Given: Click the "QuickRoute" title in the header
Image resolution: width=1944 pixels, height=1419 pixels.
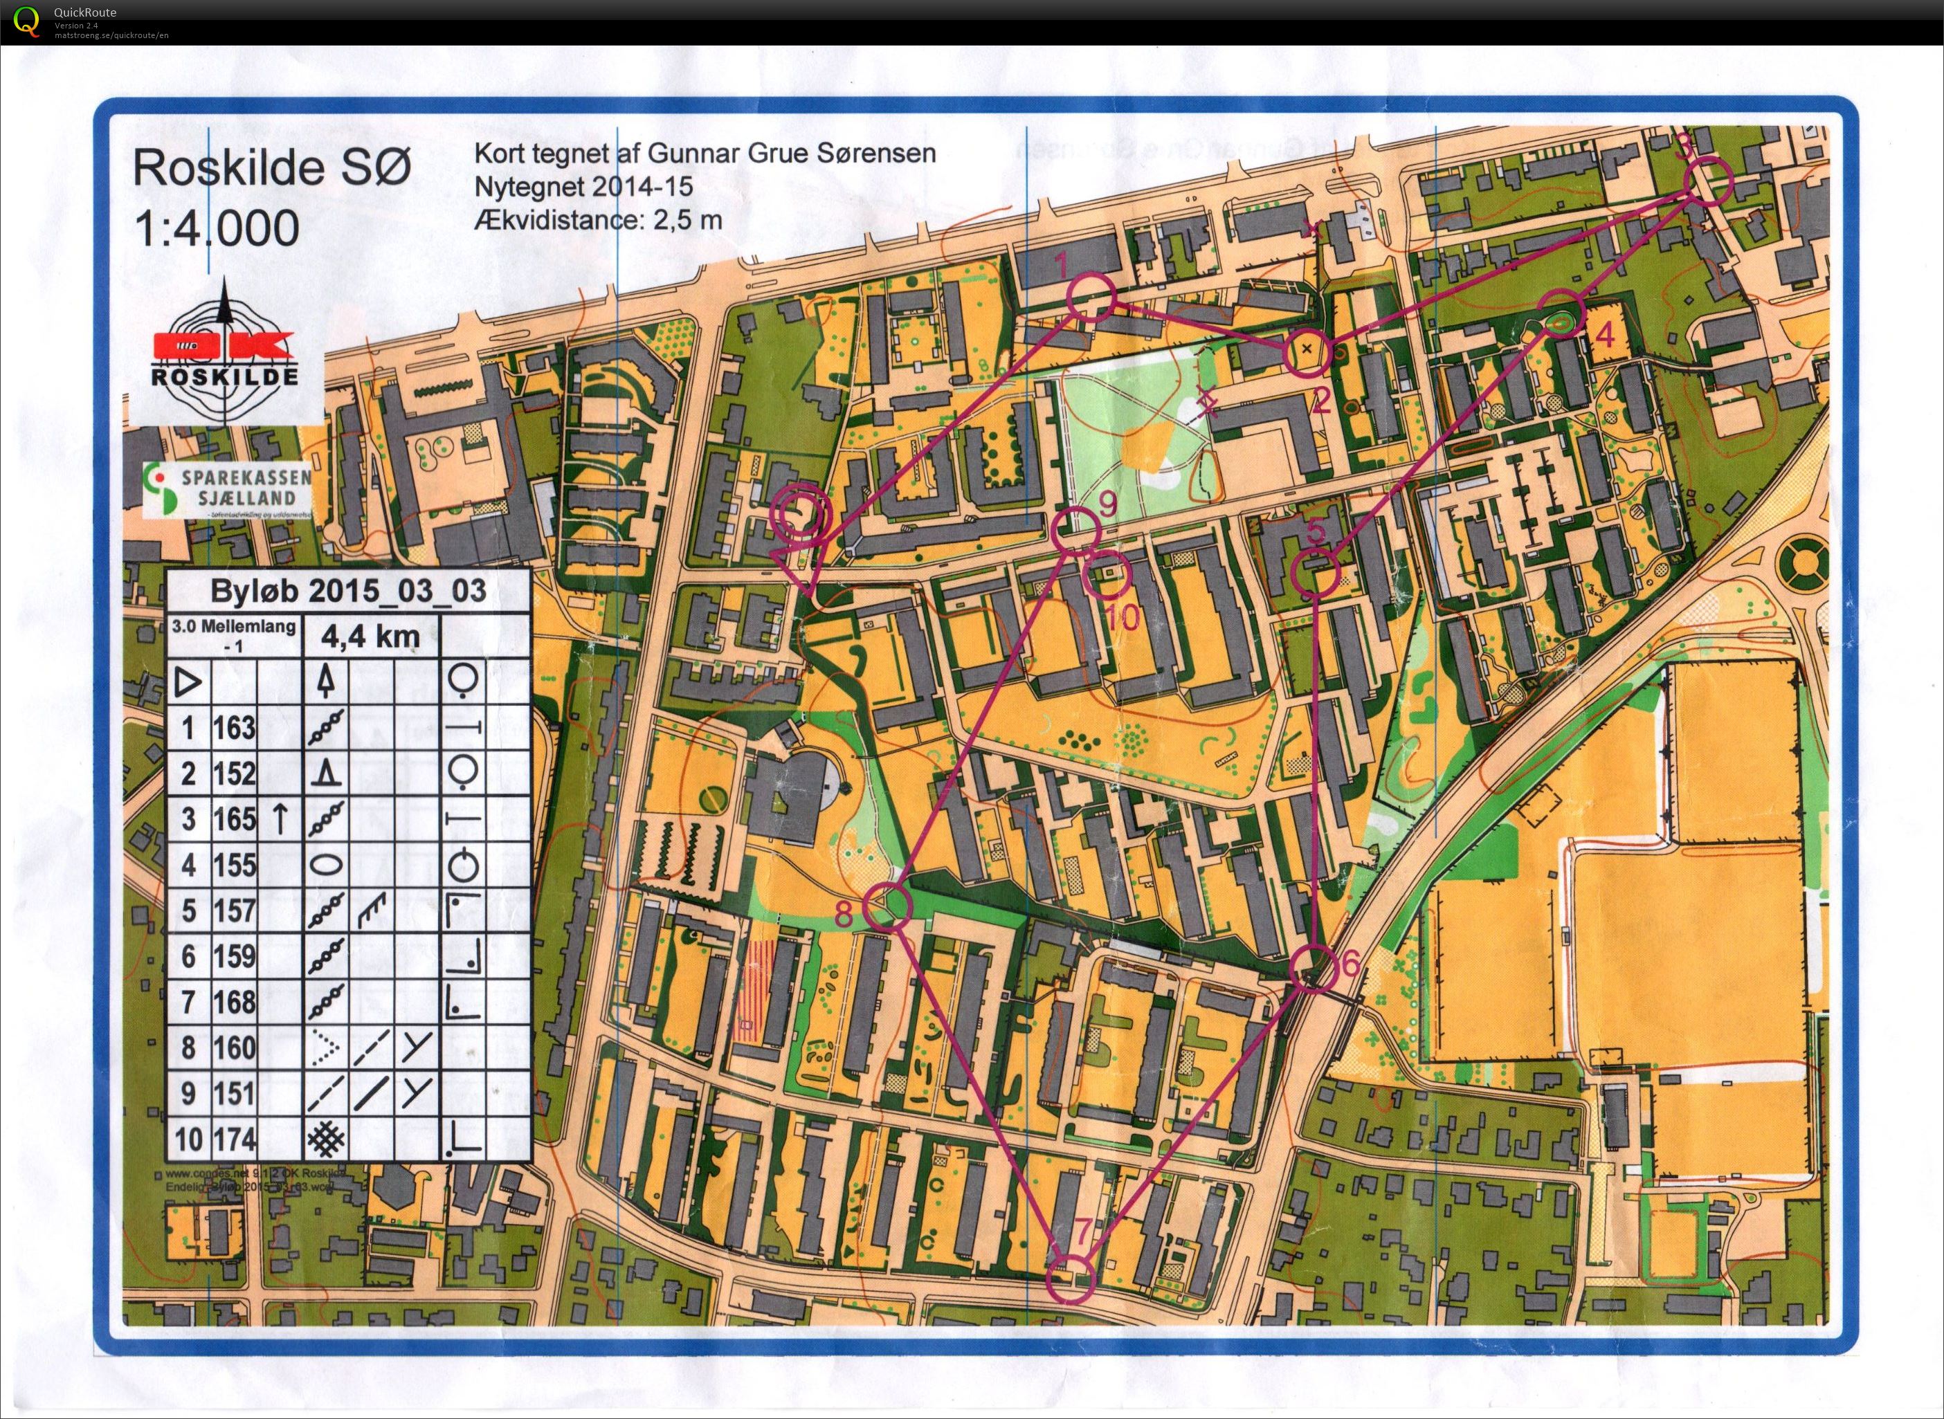Looking at the screenshot, I should click(85, 12).
